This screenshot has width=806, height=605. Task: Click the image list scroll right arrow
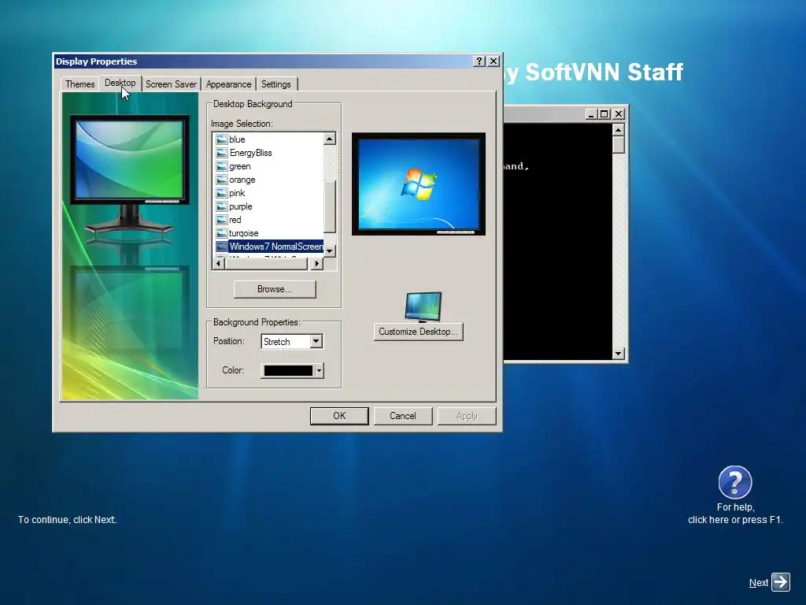click(x=317, y=263)
